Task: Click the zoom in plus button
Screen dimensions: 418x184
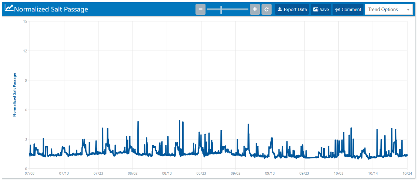Action: [x=255, y=10]
